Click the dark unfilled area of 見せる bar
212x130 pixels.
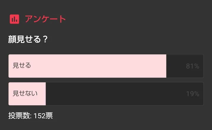(177, 66)
